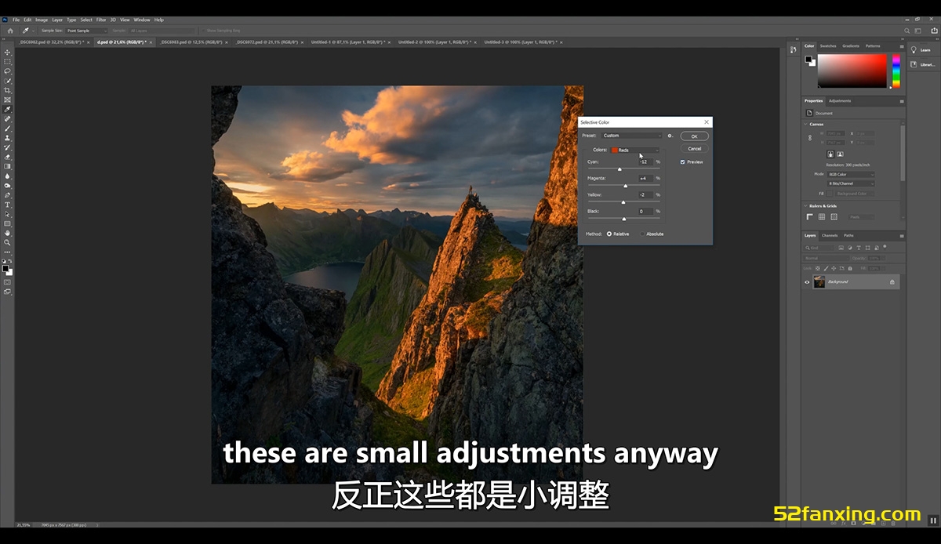This screenshot has height=544, width=941.
Task: Select the Spot Healing Brush tool
Action: 8,119
